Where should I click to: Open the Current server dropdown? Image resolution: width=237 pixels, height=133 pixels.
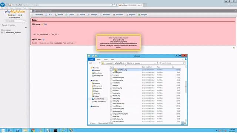15,21
